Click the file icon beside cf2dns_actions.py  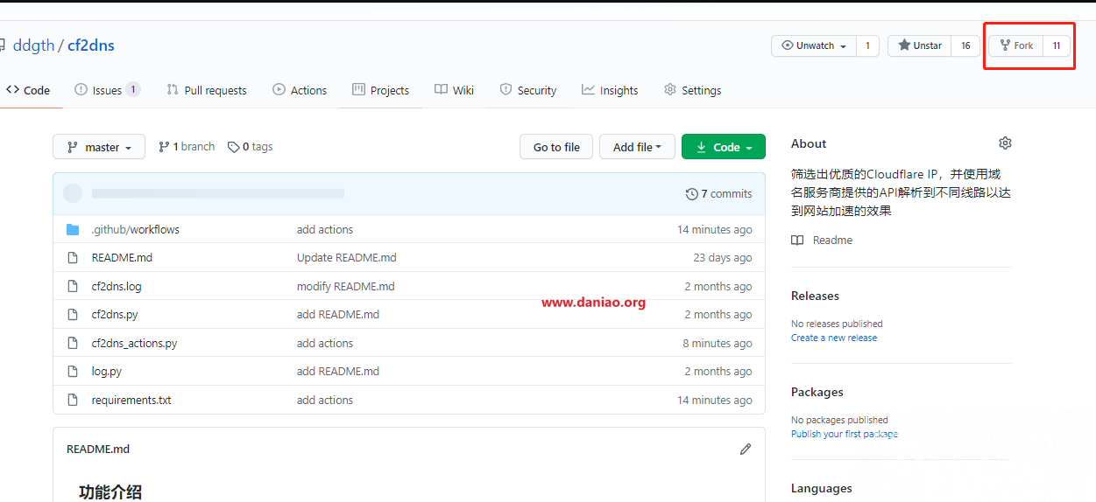[73, 343]
